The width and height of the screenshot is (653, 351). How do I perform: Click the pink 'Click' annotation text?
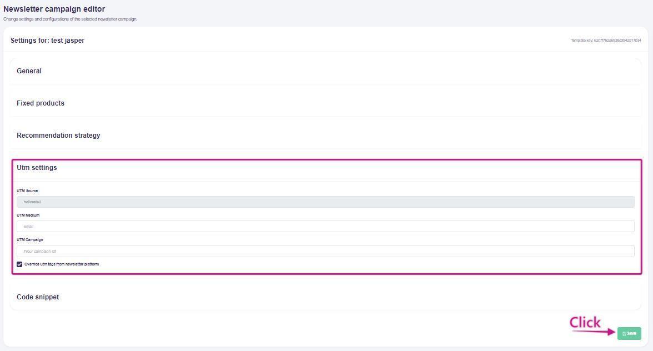585,323
